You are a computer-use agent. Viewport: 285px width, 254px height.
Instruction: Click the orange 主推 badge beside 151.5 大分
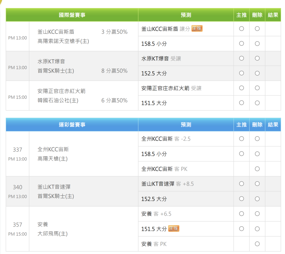[174, 229]
